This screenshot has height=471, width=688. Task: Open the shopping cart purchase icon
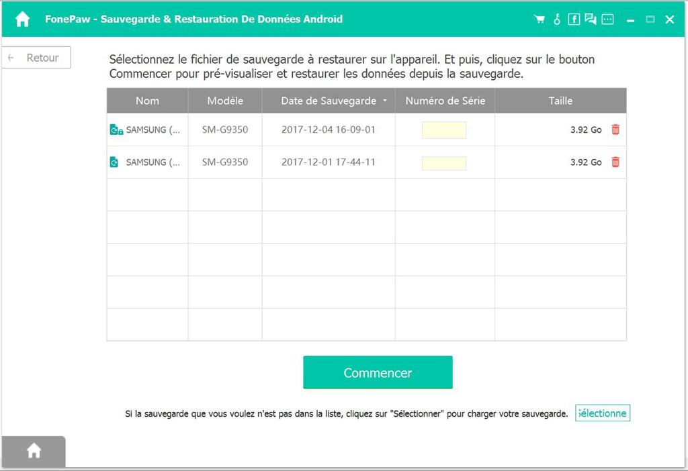[540, 19]
